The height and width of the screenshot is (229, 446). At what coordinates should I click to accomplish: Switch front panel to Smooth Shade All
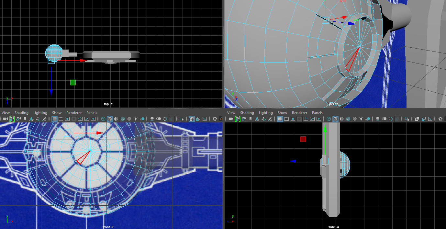(x=110, y=119)
